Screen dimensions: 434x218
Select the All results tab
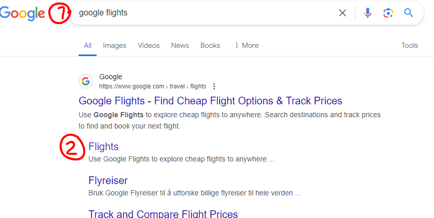(87, 45)
